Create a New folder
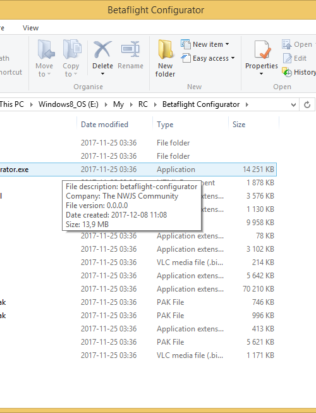 165,58
